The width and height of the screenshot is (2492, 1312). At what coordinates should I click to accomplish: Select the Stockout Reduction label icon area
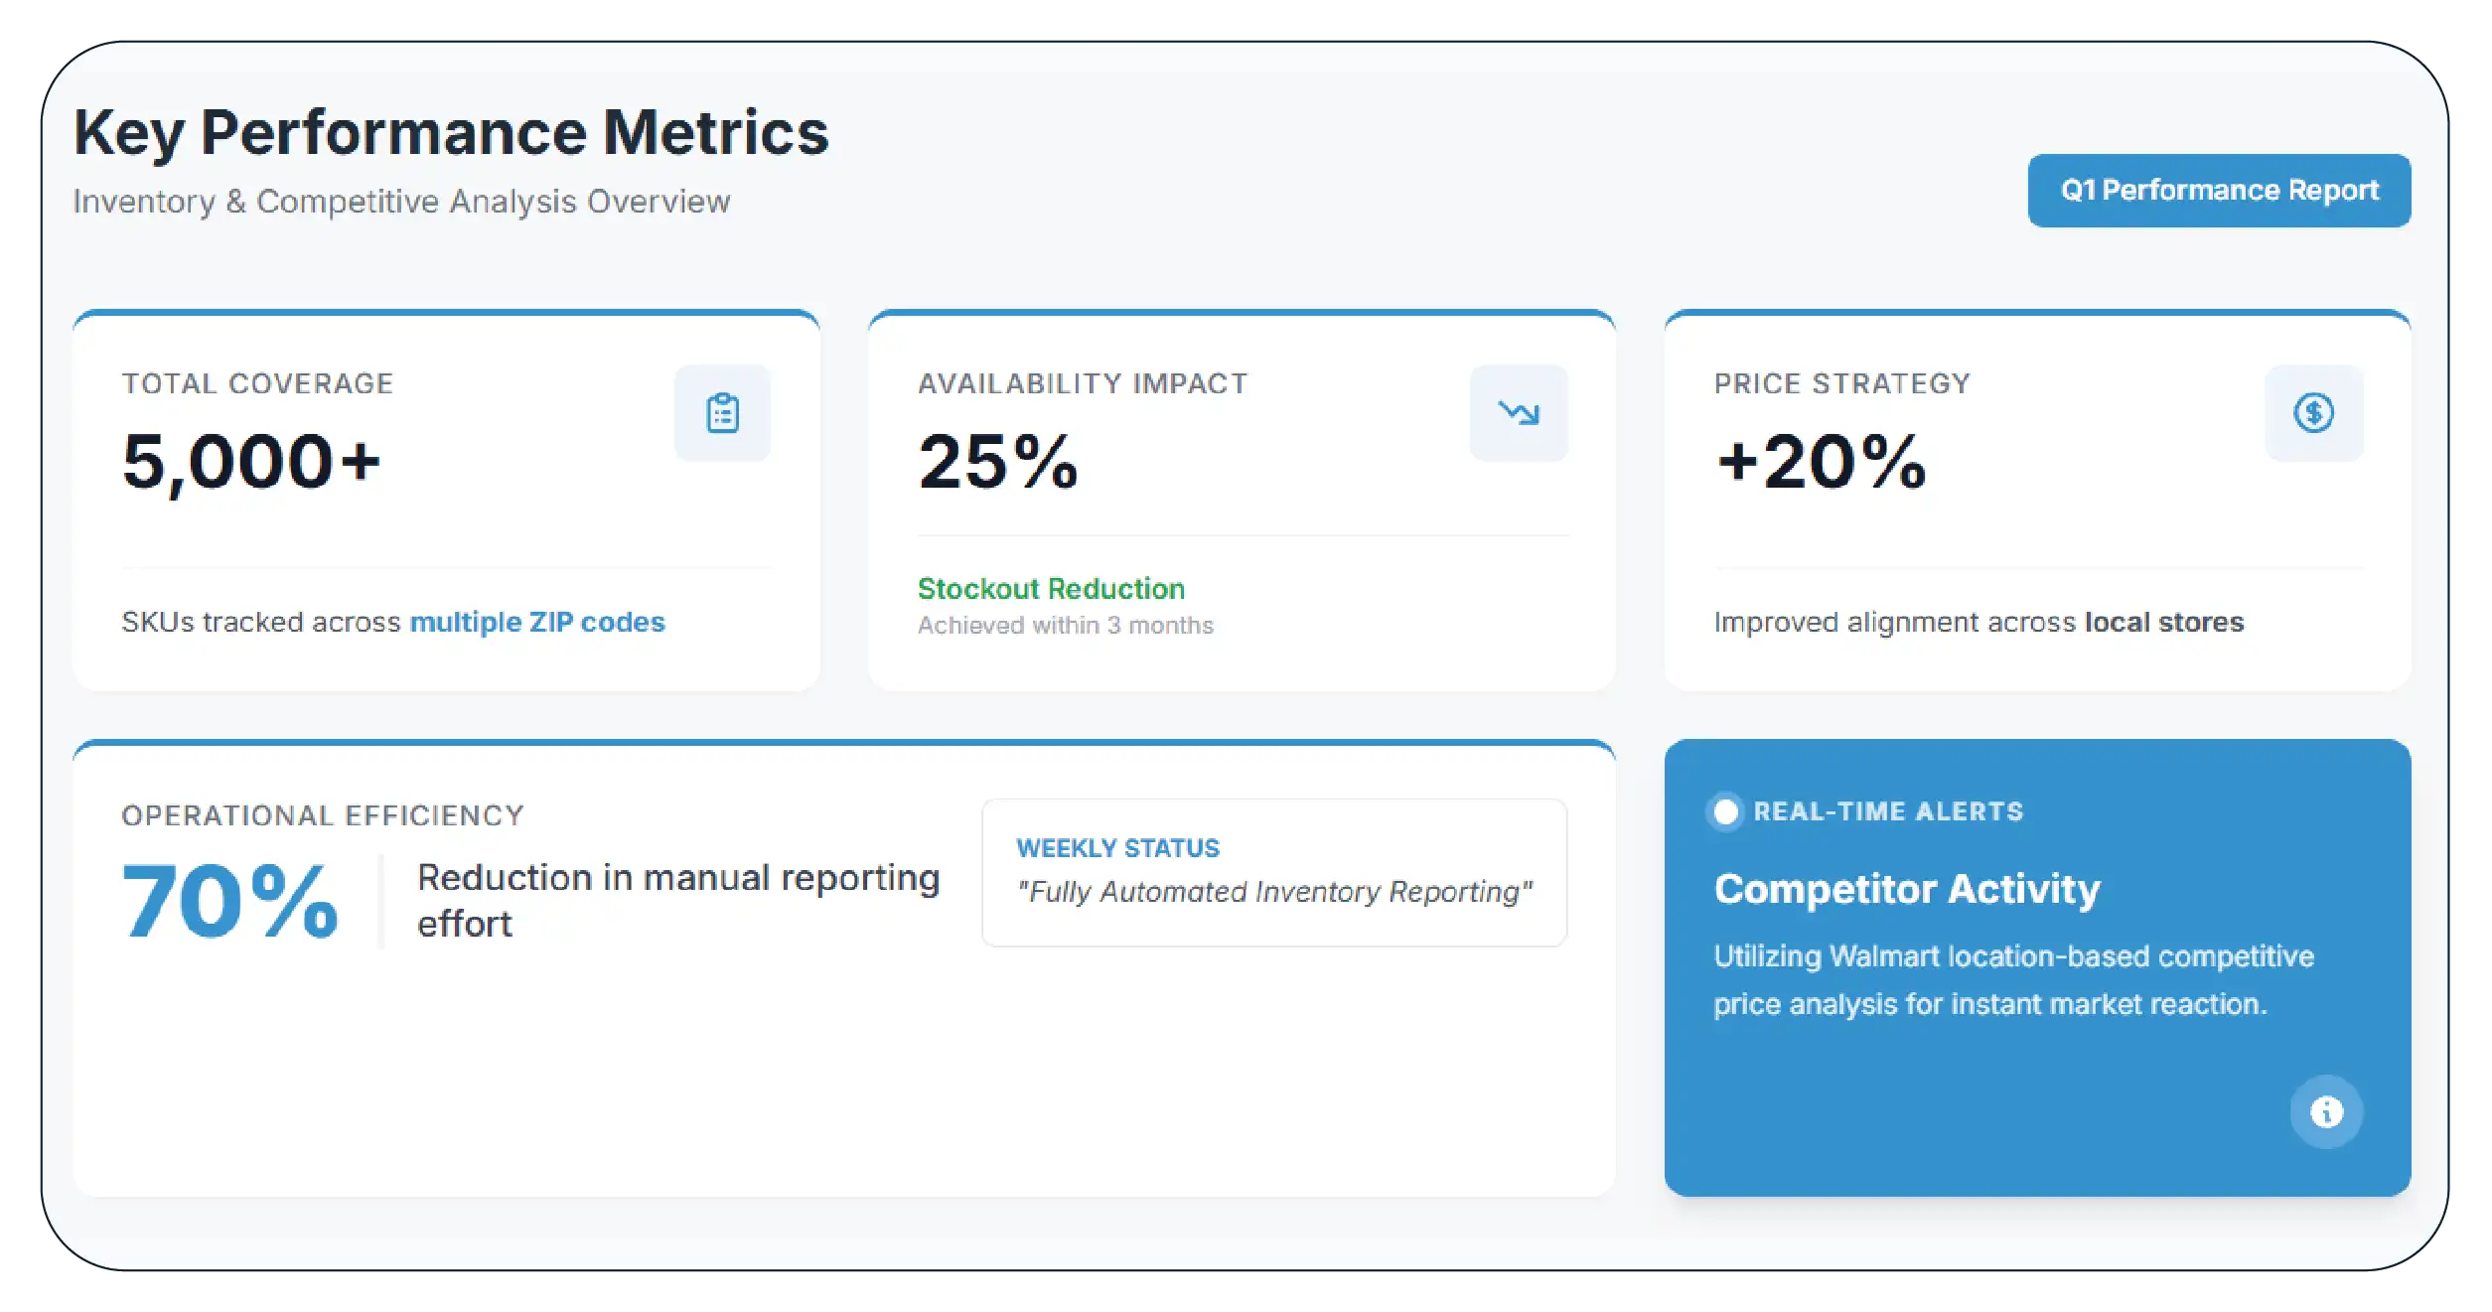(x=1051, y=589)
